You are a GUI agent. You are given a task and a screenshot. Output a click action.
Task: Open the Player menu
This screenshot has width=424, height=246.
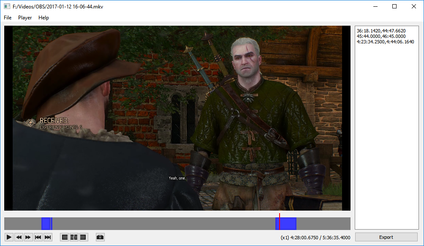point(25,18)
